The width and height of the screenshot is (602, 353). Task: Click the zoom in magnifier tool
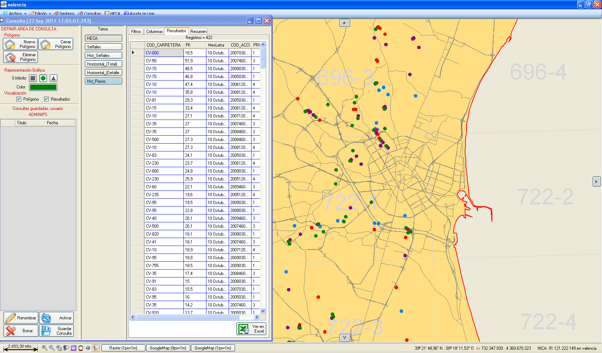44,348
